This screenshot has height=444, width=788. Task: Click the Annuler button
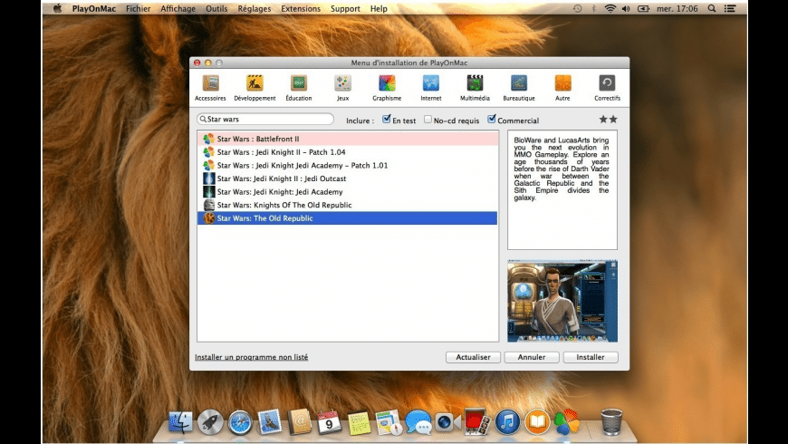pyautogui.click(x=532, y=357)
